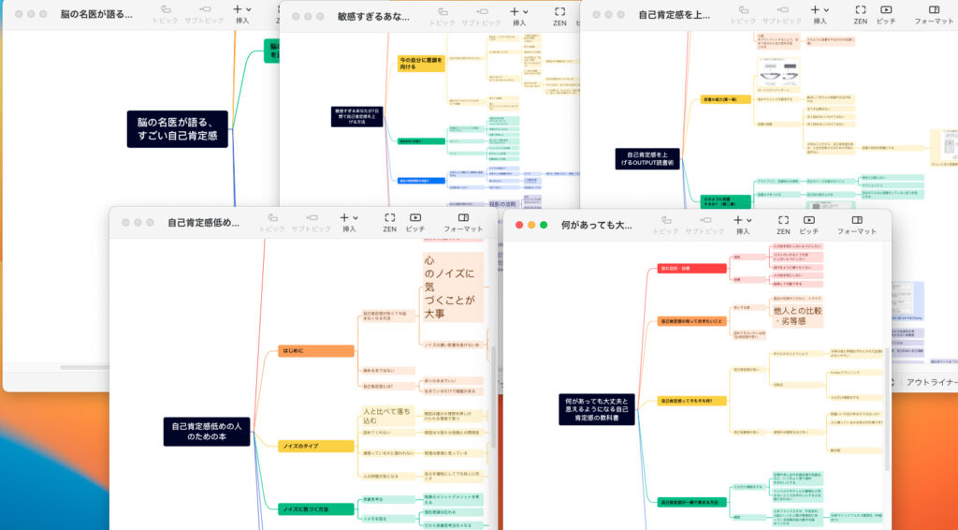Add サブトピック in 自己肯定感低め window
Image resolution: width=958 pixels, height=530 pixels.
coord(311,222)
